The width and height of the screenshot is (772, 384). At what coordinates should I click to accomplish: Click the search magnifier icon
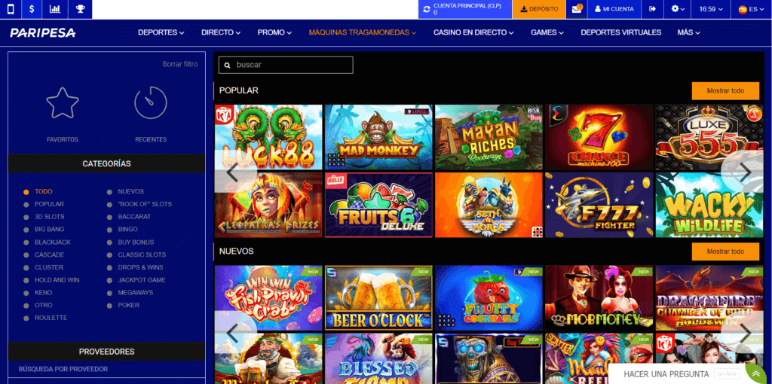[x=228, y=65]
